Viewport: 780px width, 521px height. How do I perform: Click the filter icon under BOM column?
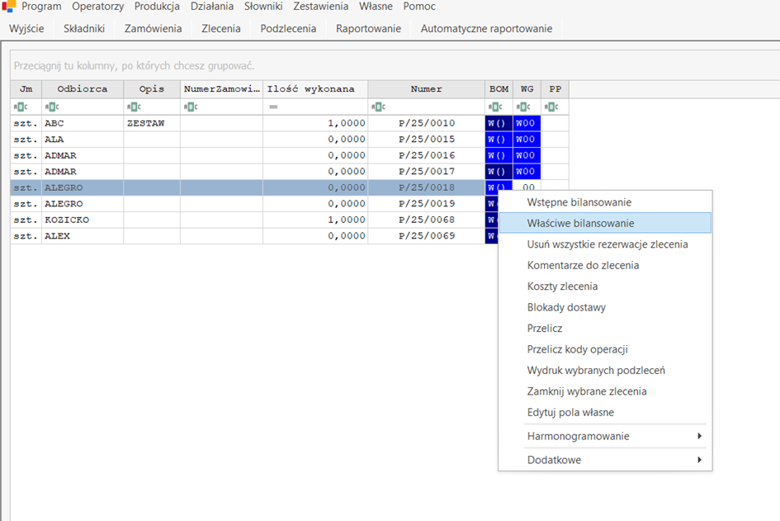coord(495,107)
